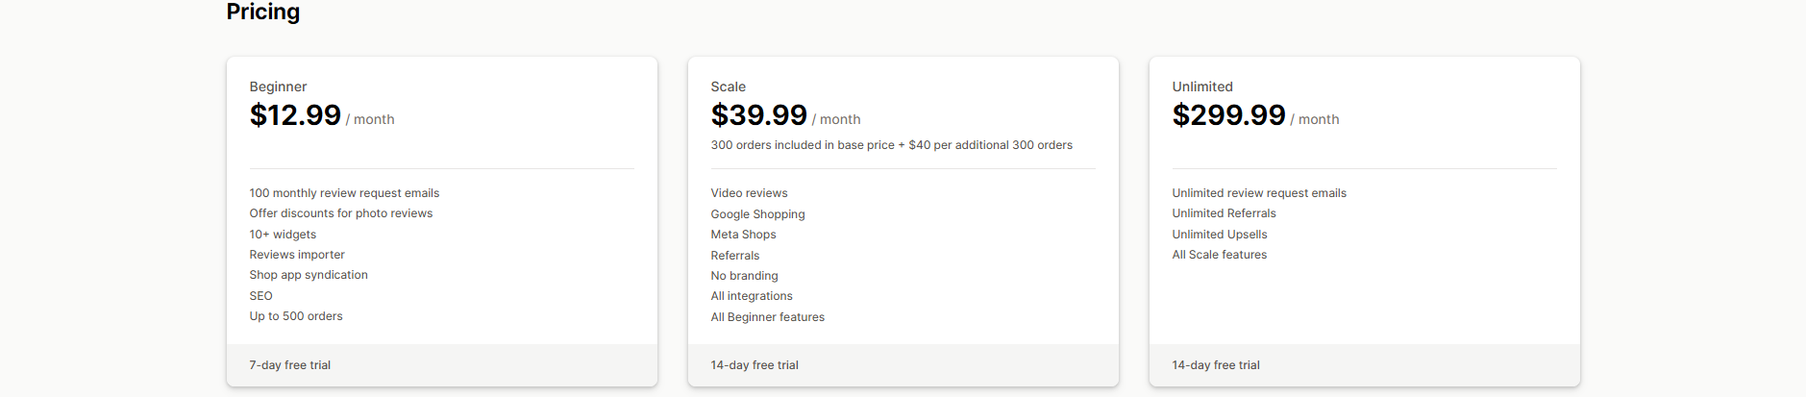
Task: Click "100 monthly review request emails" feature
Action: pyautogui.click(x=344, y=193)
